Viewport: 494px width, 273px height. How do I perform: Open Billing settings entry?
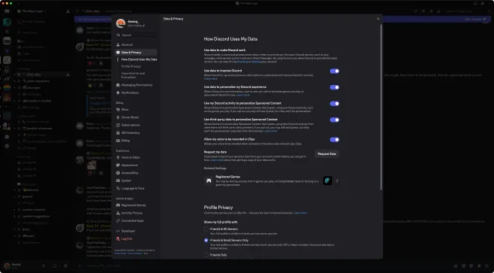coord(136,141)
